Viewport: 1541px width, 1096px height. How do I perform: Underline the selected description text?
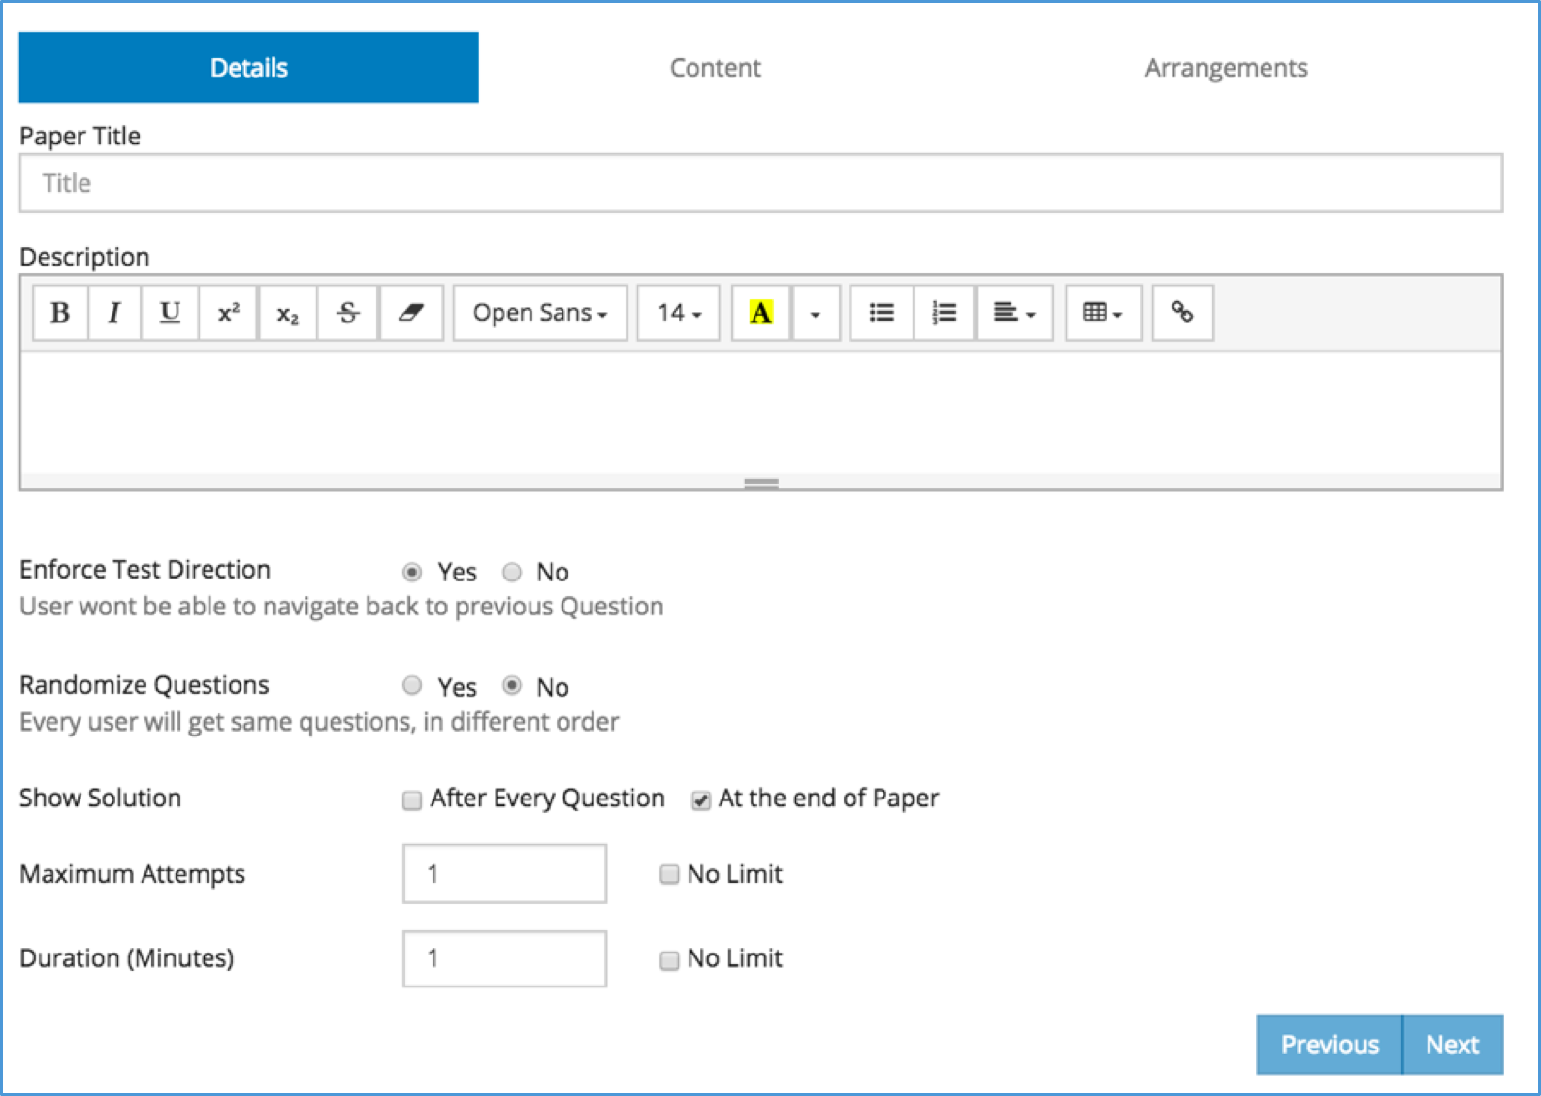170,313
